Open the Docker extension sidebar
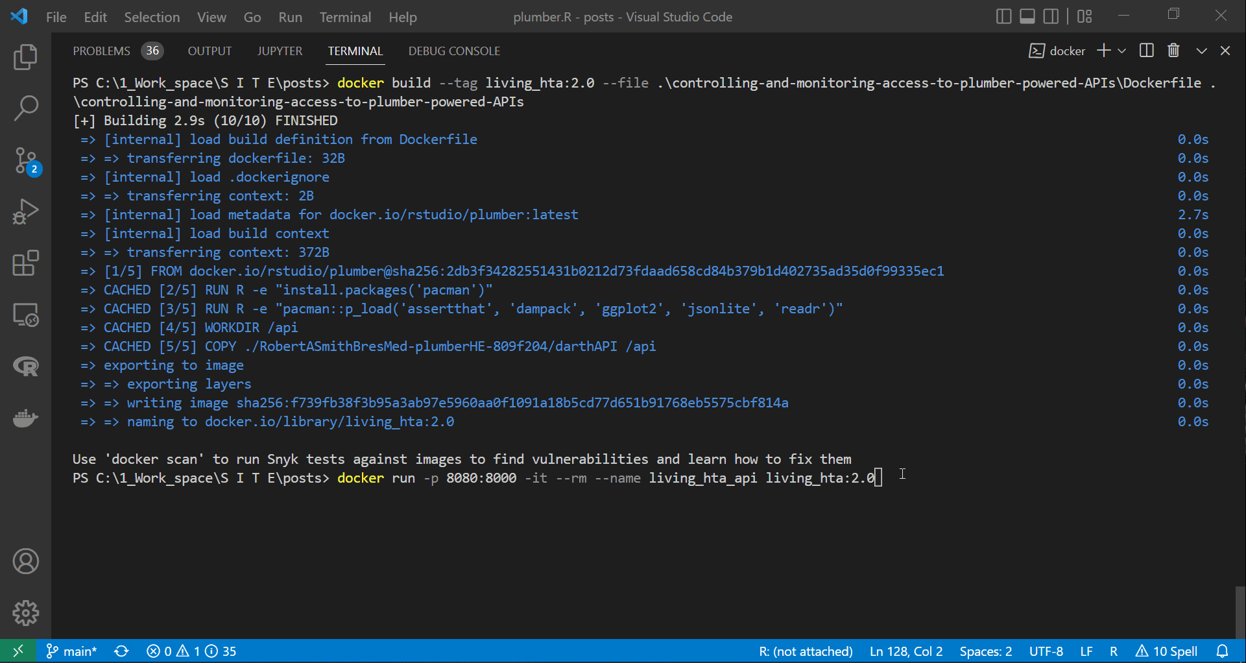1246x663 pixels. pyautogui.click(x=26, y=418)
